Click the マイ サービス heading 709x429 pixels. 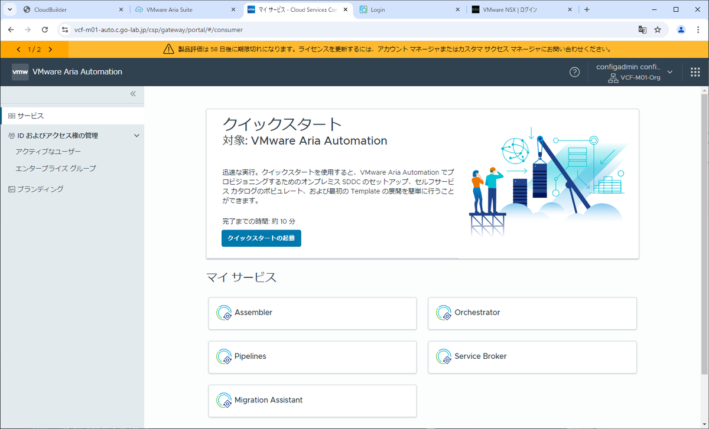click(x=241, y=277)
